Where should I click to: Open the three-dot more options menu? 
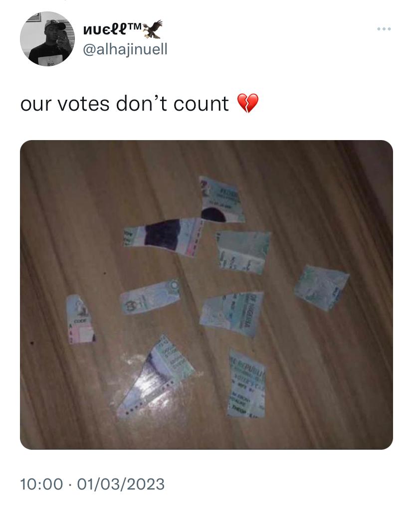(384, 29)
